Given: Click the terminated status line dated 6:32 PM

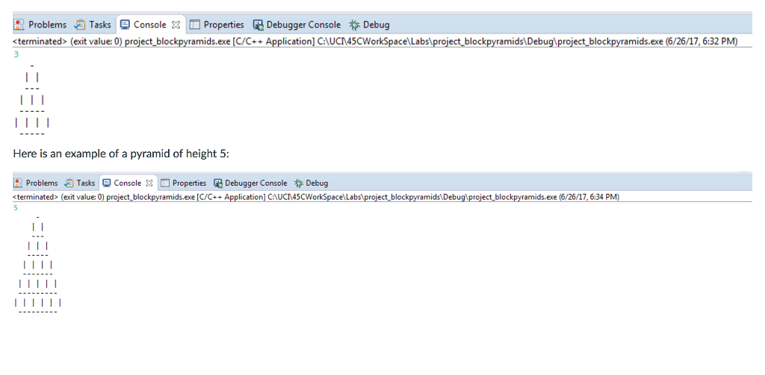Looking at the screenshot, I should (375, 42).
